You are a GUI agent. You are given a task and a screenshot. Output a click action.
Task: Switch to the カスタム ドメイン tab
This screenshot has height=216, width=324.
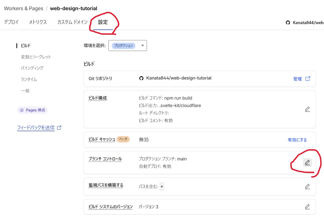click(72, 22)
